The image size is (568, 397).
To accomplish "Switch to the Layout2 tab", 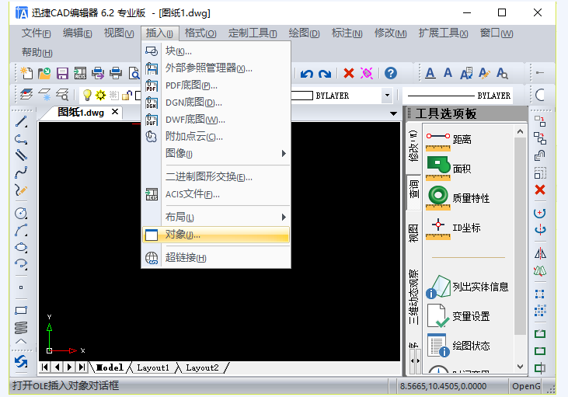I will [x=202, y=367].
